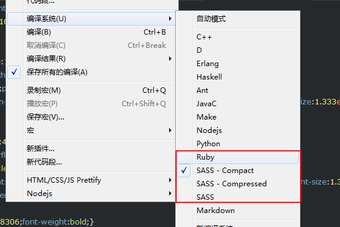Screen dimensions: 340x227
Task: Select JavaC build system
Action: tap(238, 104)
